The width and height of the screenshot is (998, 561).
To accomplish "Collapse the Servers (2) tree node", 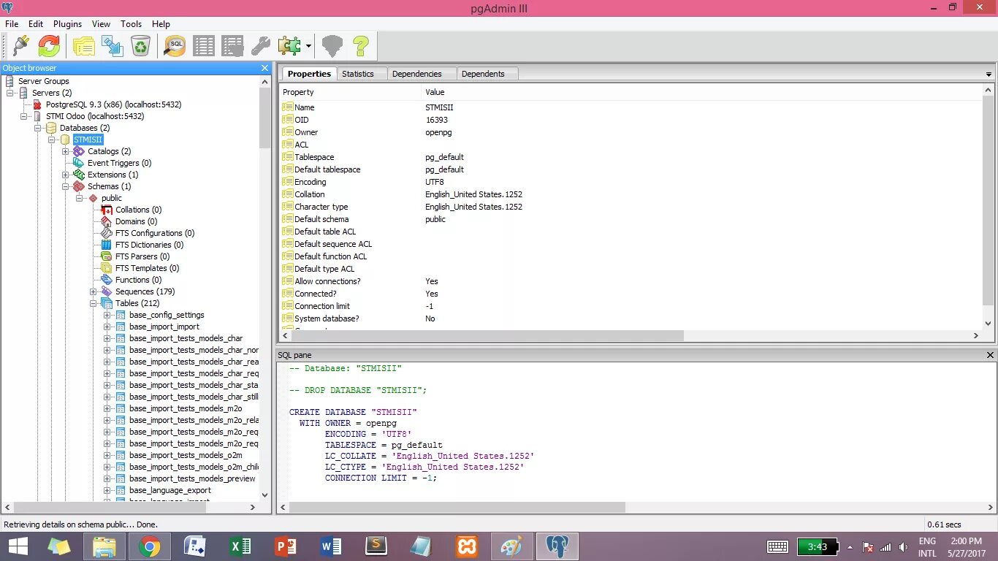I will pyautogui.click(x=10, y=93).
